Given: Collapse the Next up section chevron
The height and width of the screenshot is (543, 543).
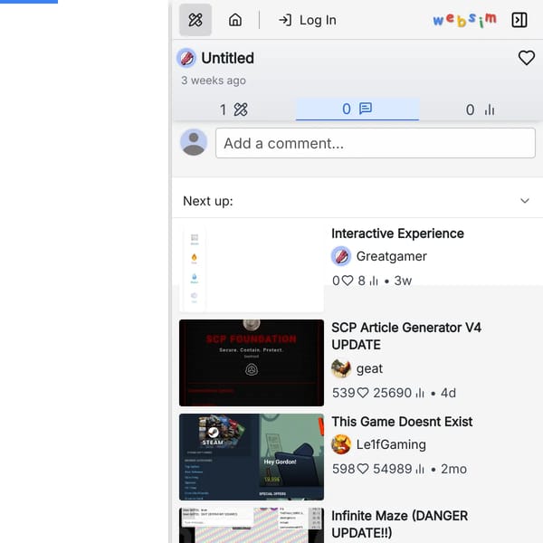Looking at the screenshot, I should click(x=525, y=201).
